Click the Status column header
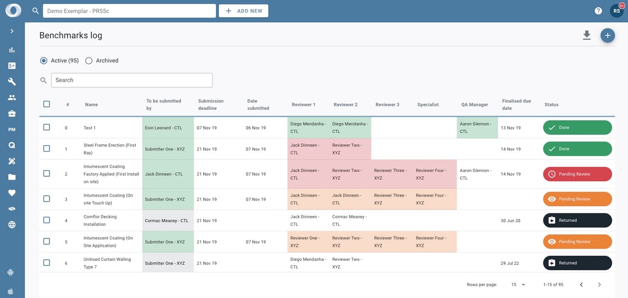 pos(551,105)
